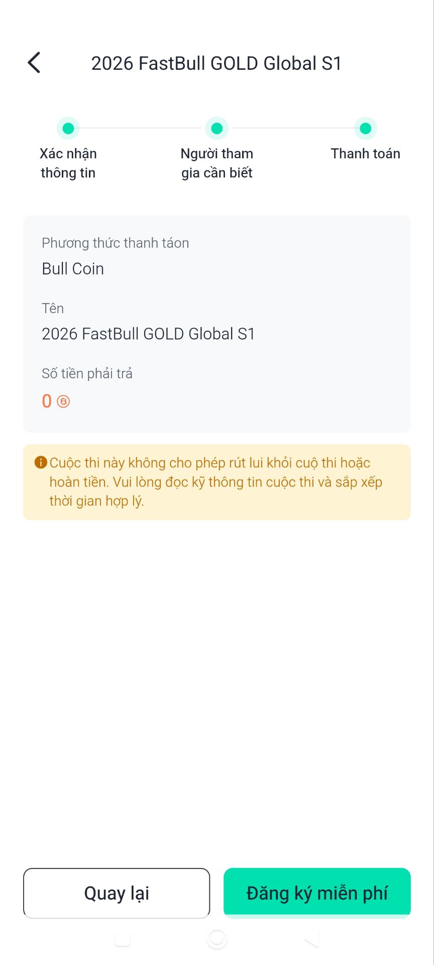Click the green dot above Người tham gia cần biết
Viewport: 434px width, 965px height.
[x=217, y=129]
